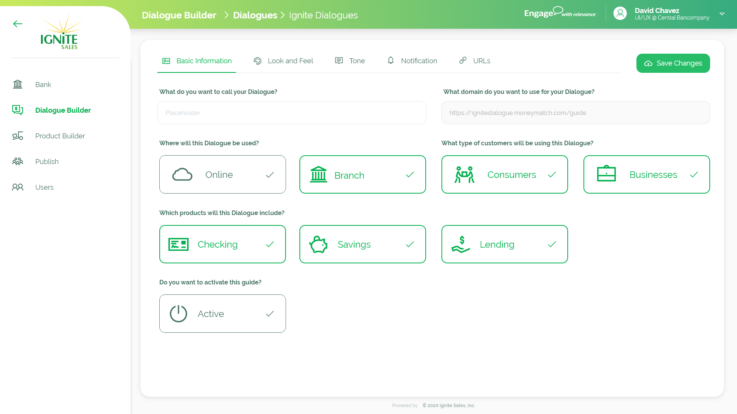Click the Dialogue Builder chat icon in sidebar
Screen dimensions: 737x414
(x=18, y=110)
